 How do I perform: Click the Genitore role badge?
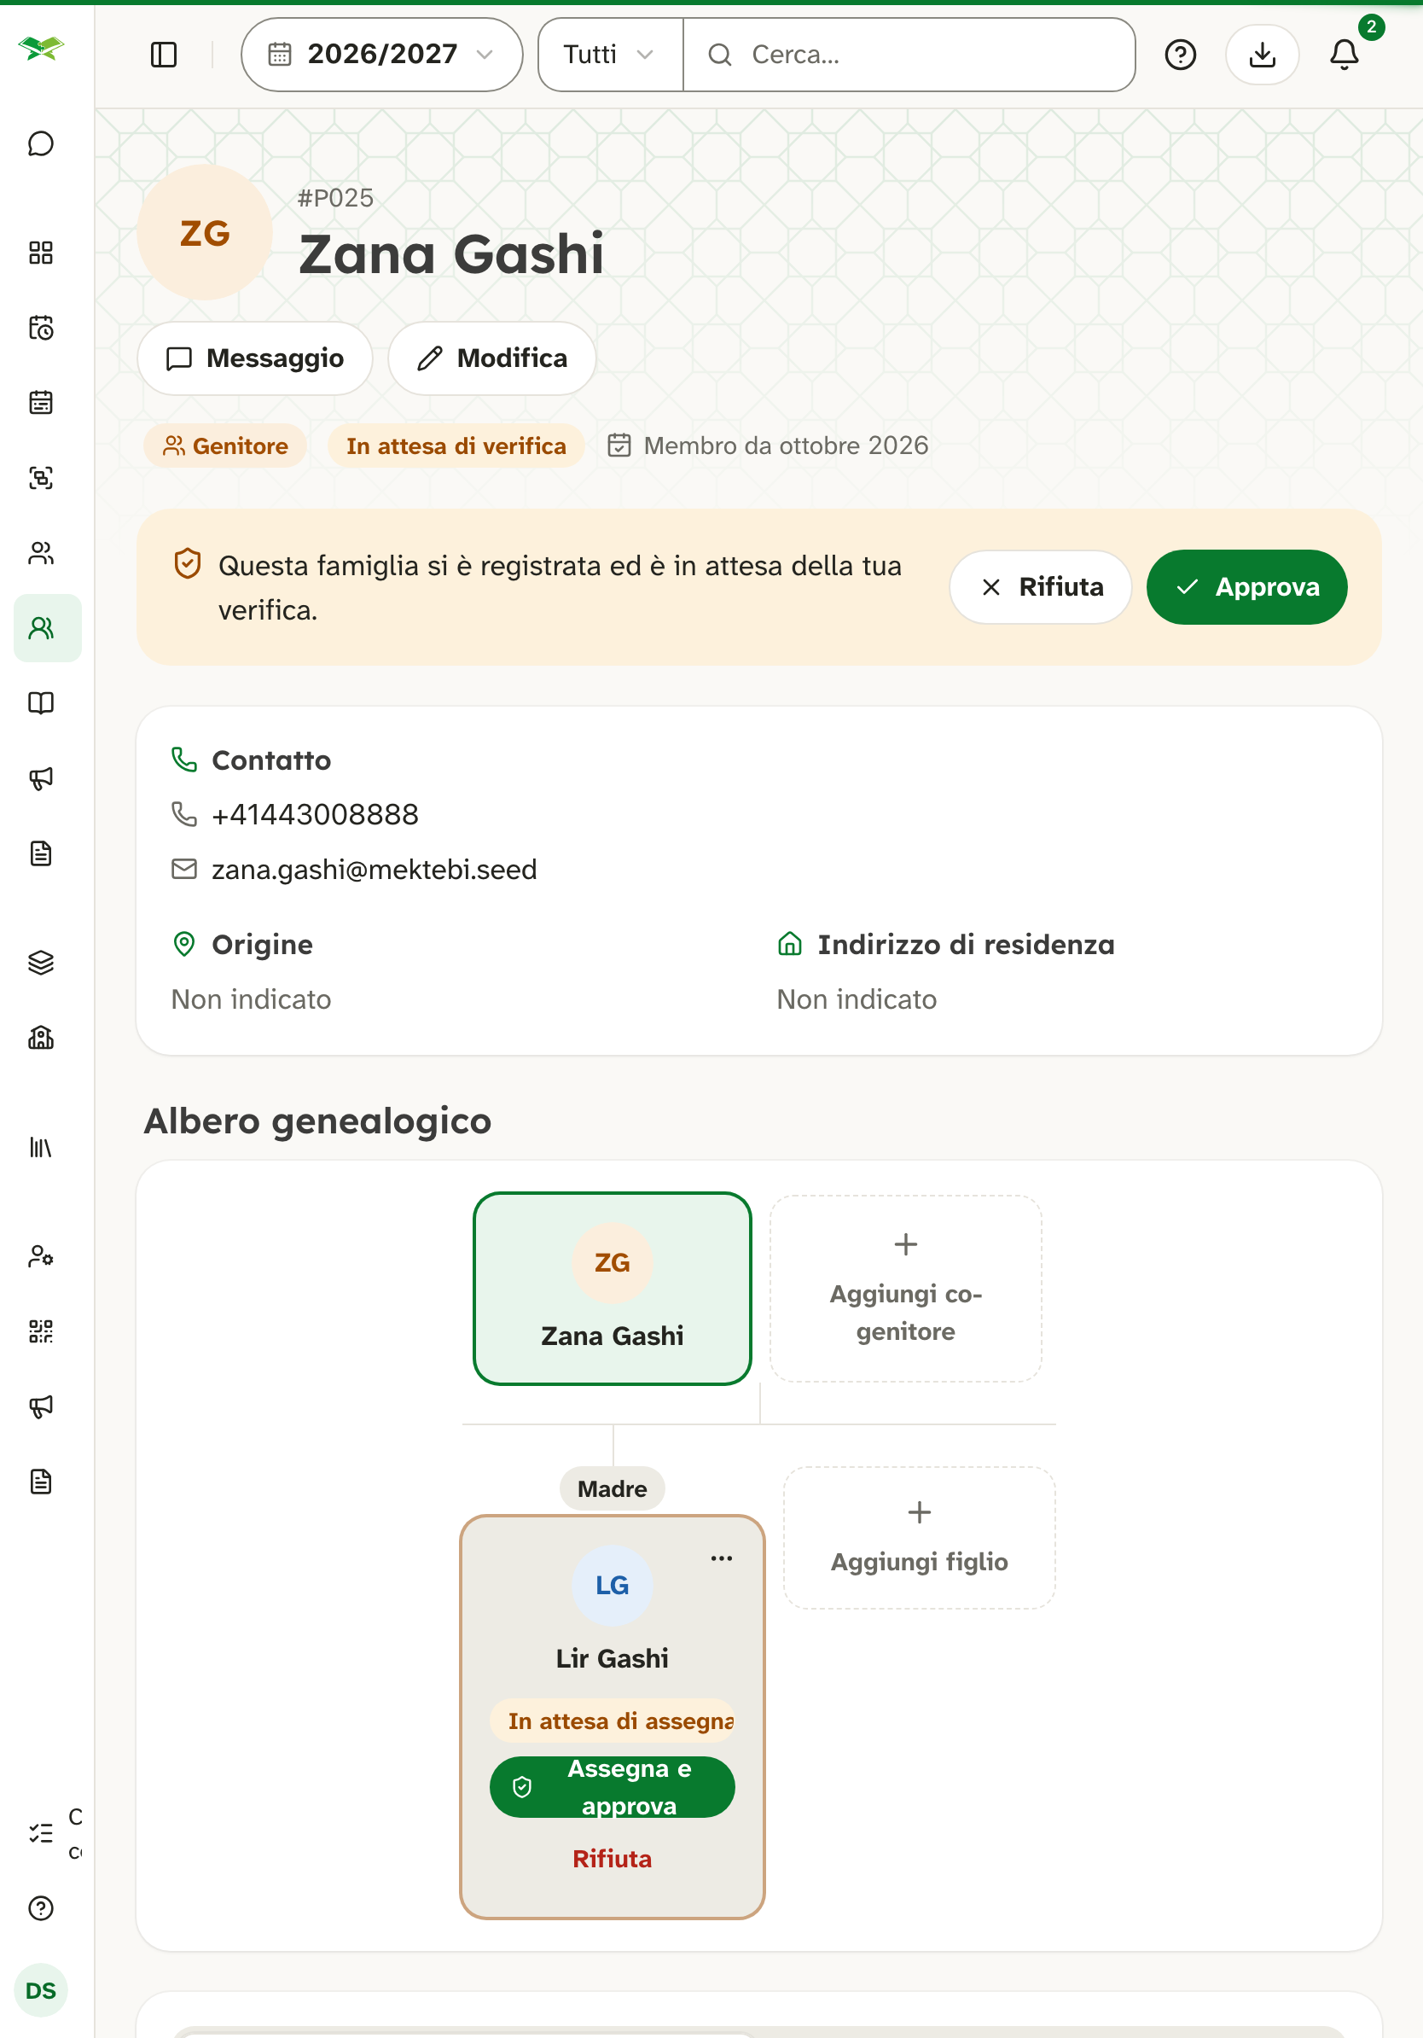[x=225, y=445]
